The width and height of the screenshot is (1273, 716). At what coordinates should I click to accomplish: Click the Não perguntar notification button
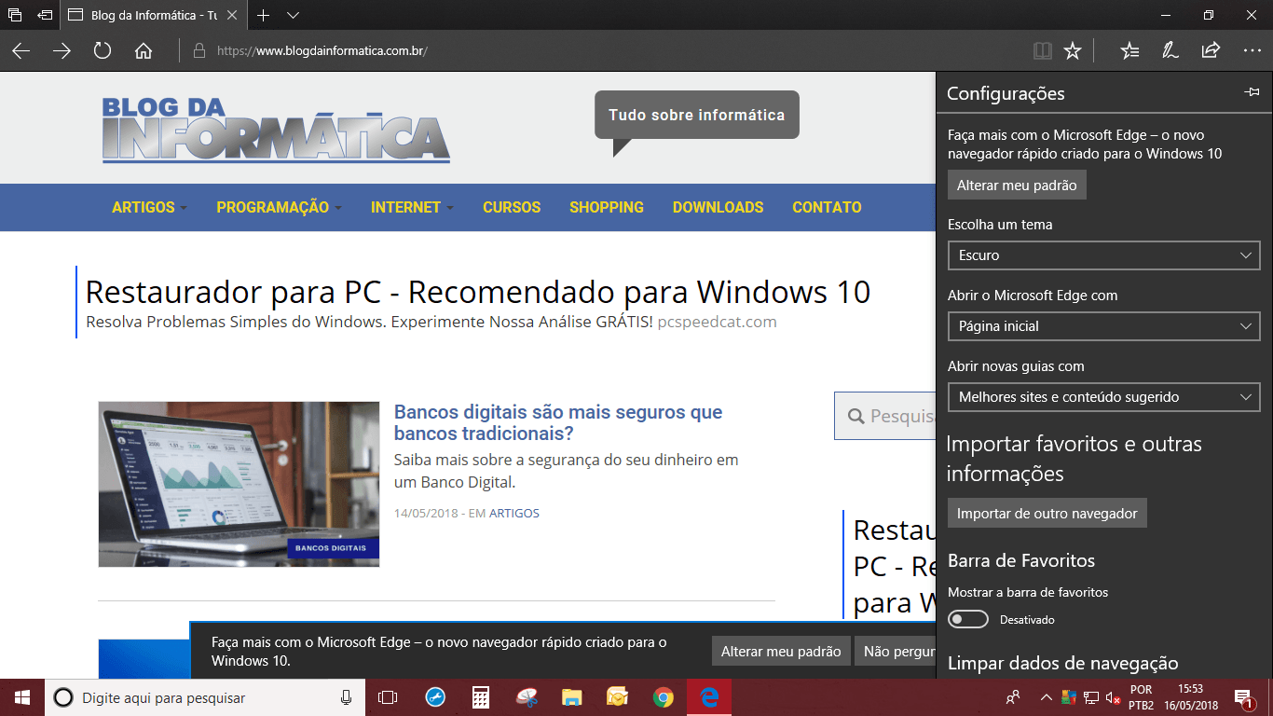coord(895,651)
